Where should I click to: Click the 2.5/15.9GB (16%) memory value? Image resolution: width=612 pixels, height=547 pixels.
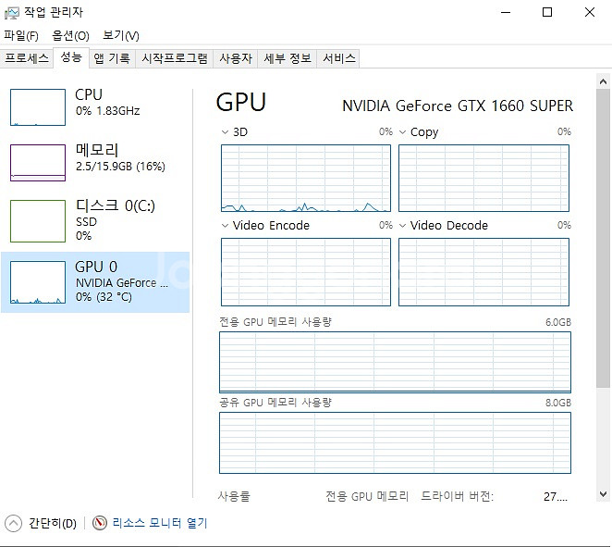point(120,167)
